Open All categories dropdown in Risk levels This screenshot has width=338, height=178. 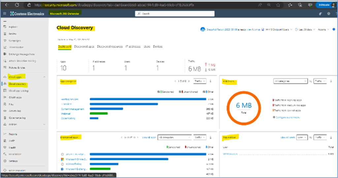pyautogui.click(x=290, y=81)
